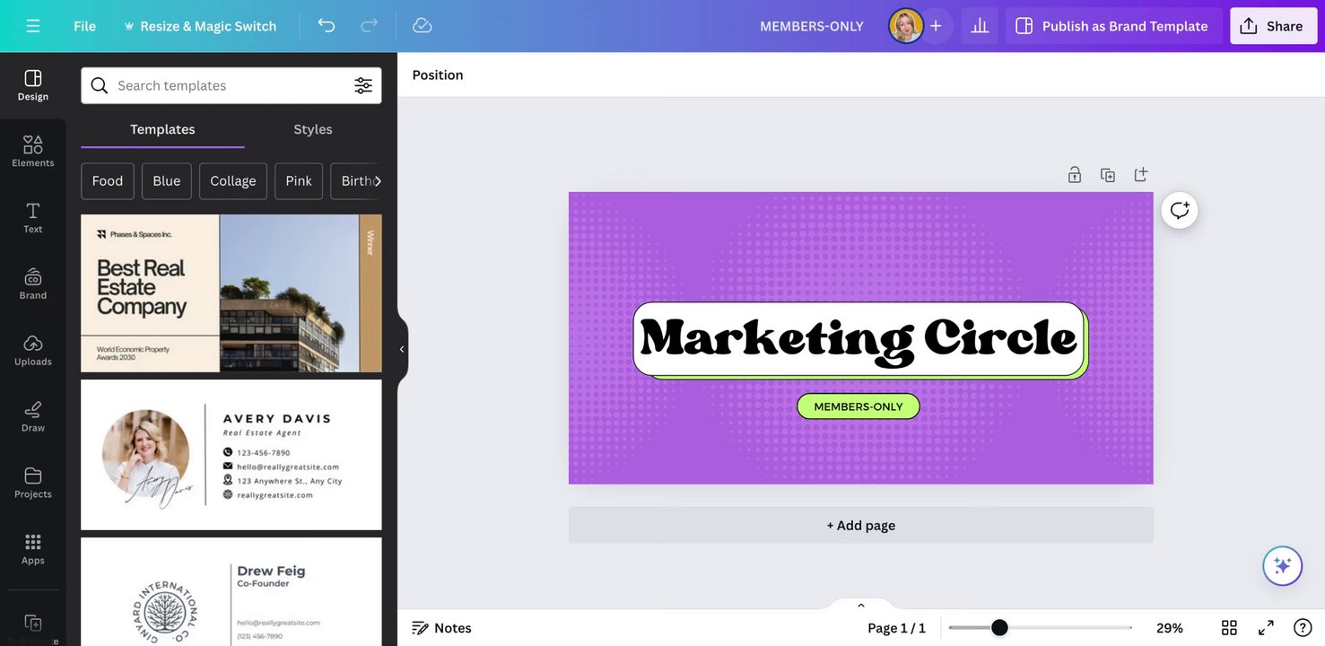Screen dimensions: 1325x646
Task: Expand the page thumbnails with the up chevron
Action: 861,605
